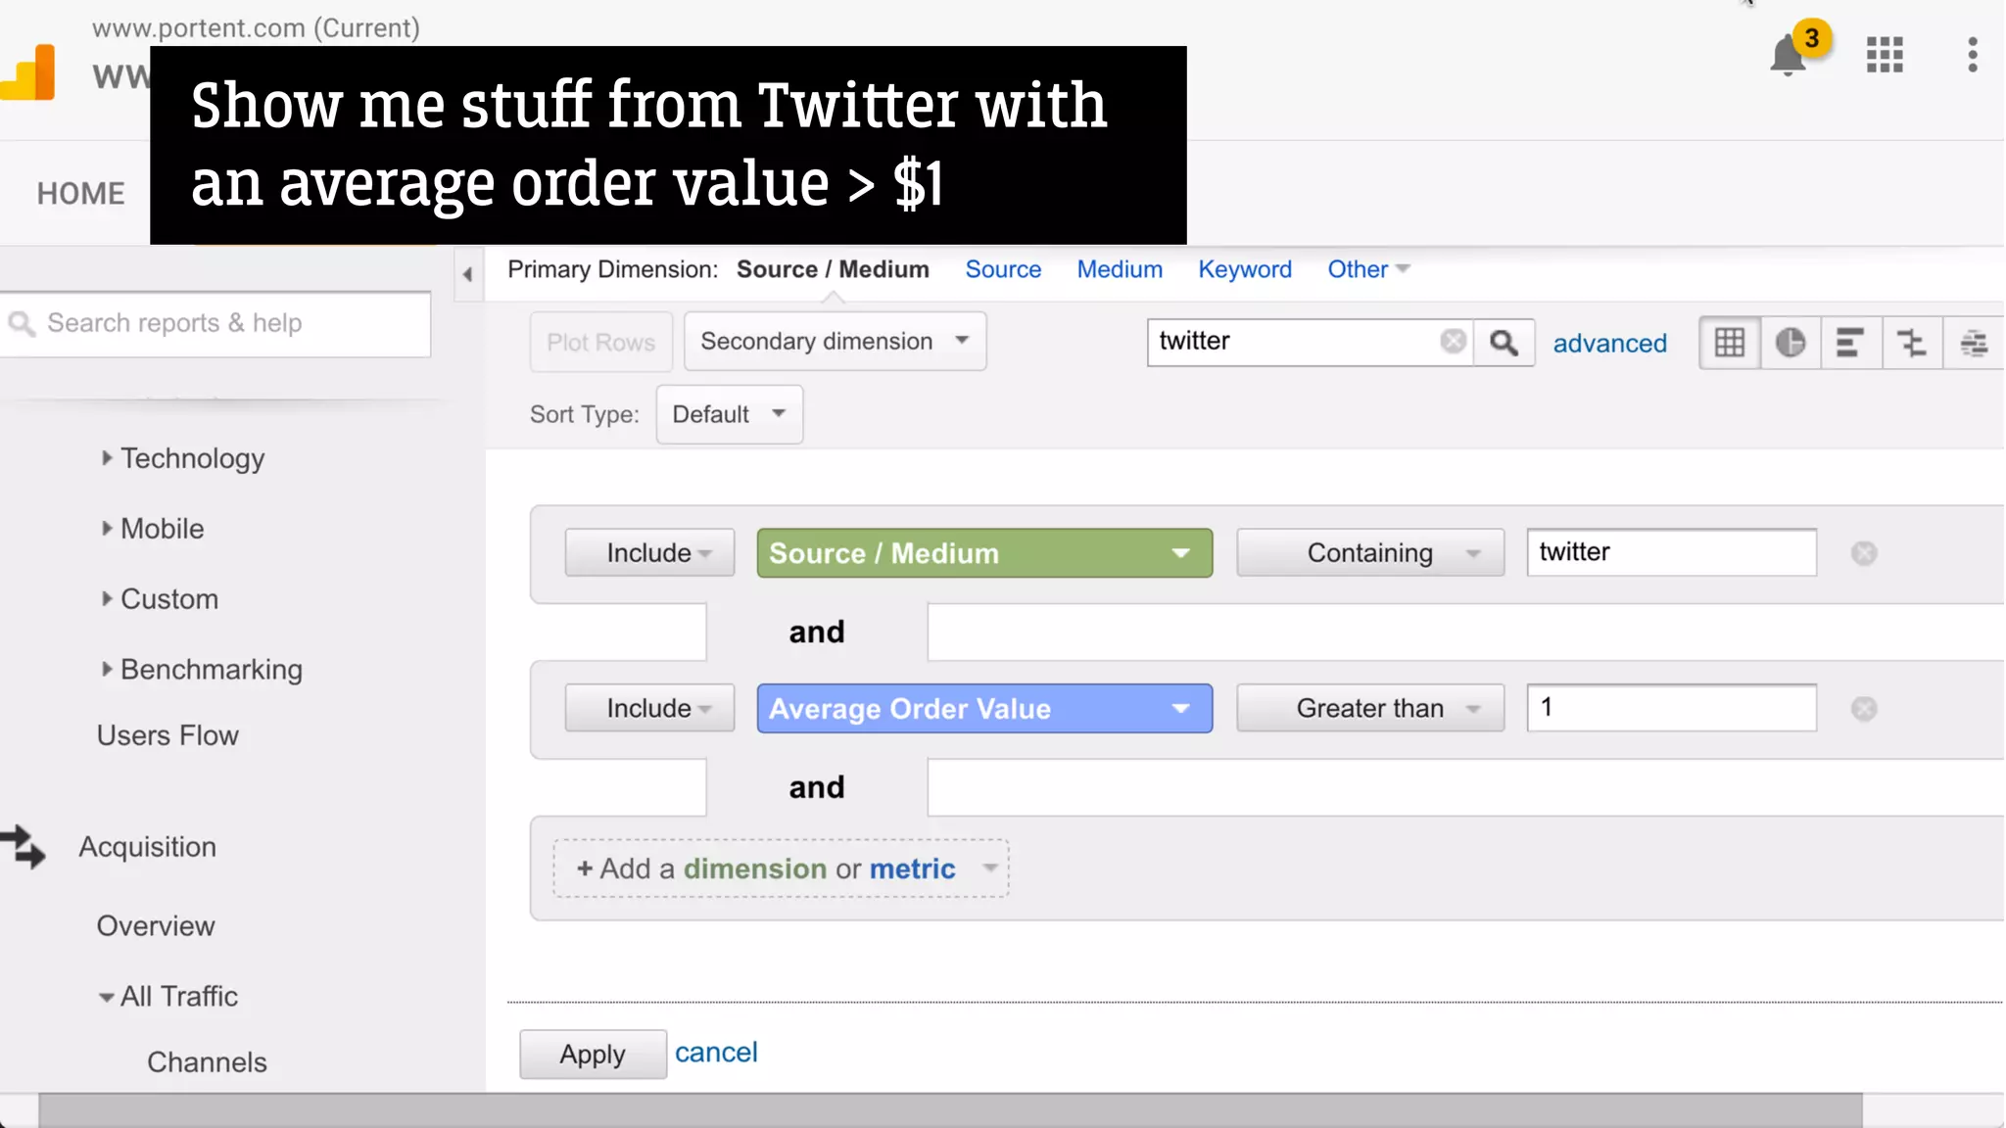The height and width of the screenshot is (1128, 2006).
Task: Run search with magnifier button
Action: pyautogui.click(x=1504, y=342)
